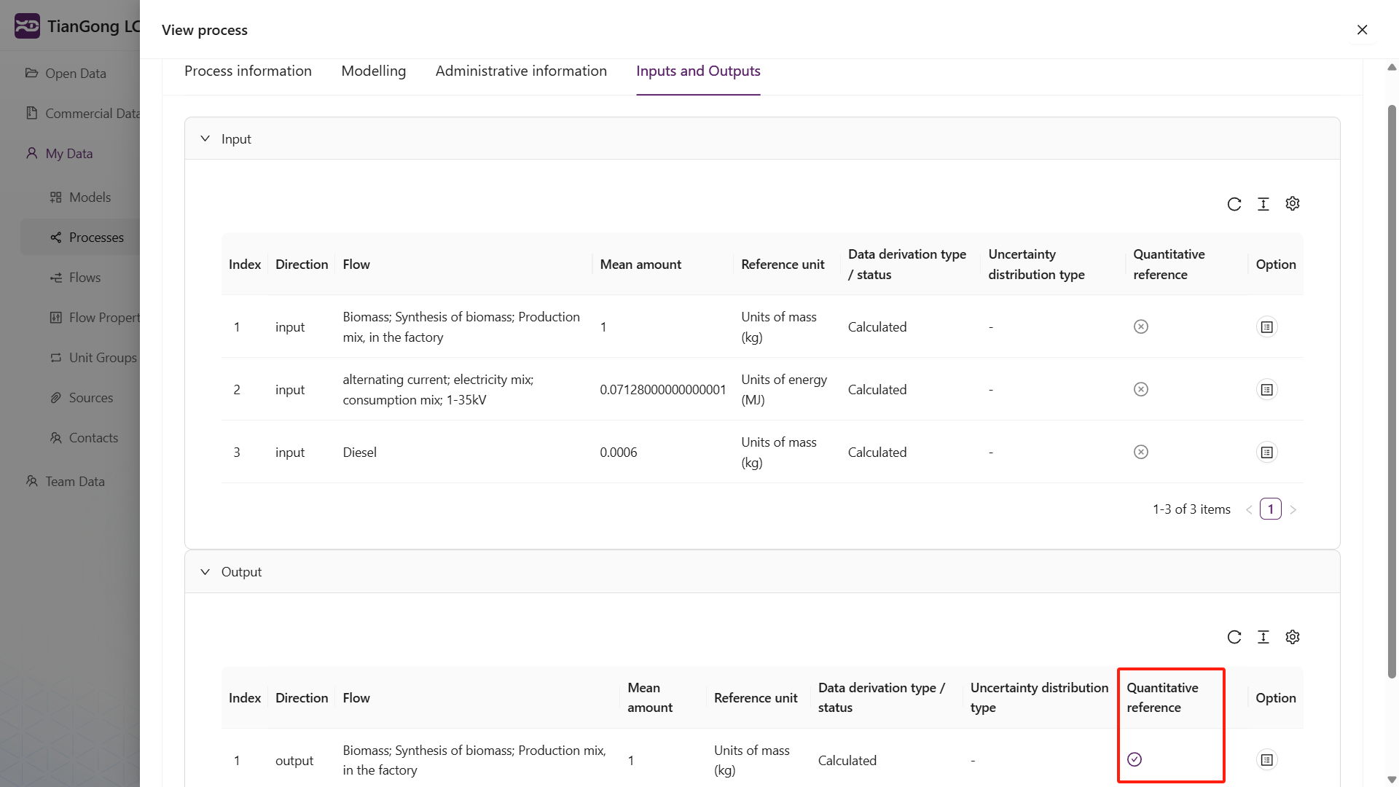Go to the next page arrow in the Input pagination
Image resolution: width=1399 pixels, height=787 pixels.
point(1293,509)
